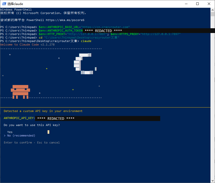
Task: Click the 'Welcome to Claude Code' text
Action: [20, 45]
